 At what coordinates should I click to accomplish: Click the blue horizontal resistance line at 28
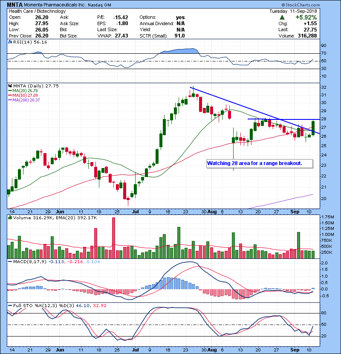284,119
